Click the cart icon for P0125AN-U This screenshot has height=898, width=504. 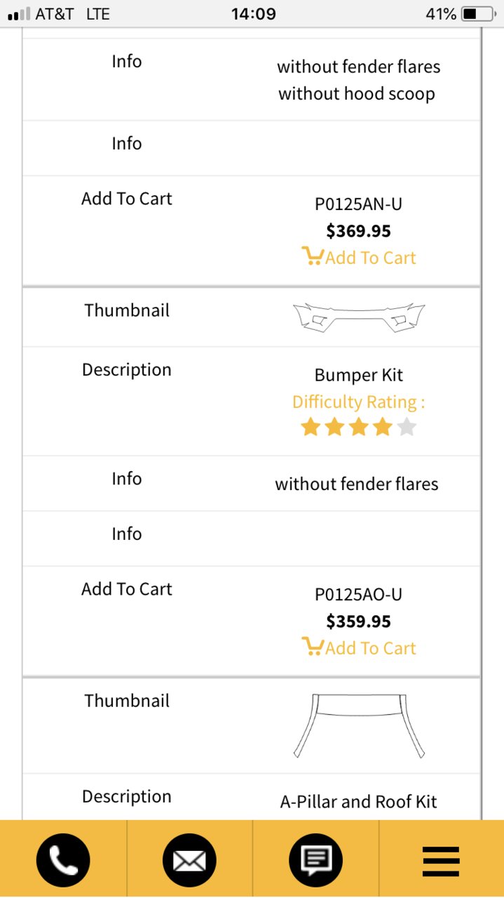click(312, 256)
